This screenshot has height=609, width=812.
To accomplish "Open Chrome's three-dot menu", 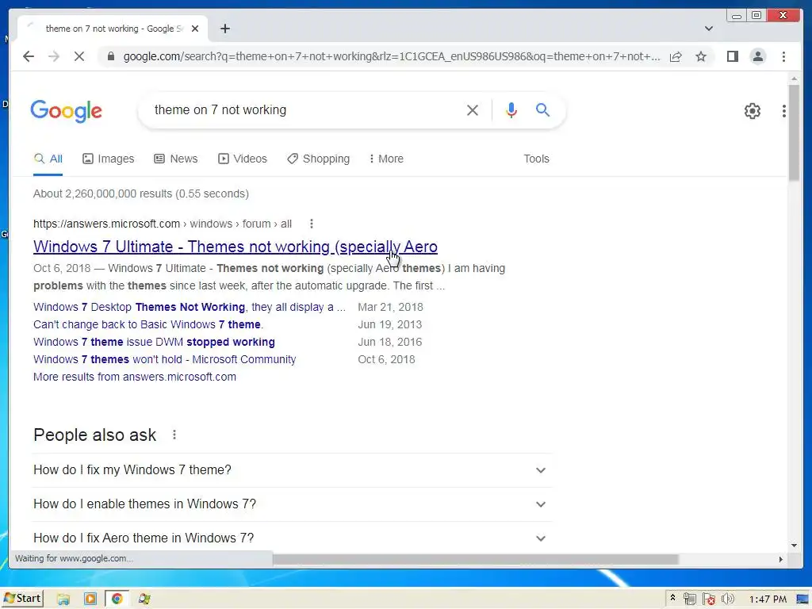I will point(783,56).
